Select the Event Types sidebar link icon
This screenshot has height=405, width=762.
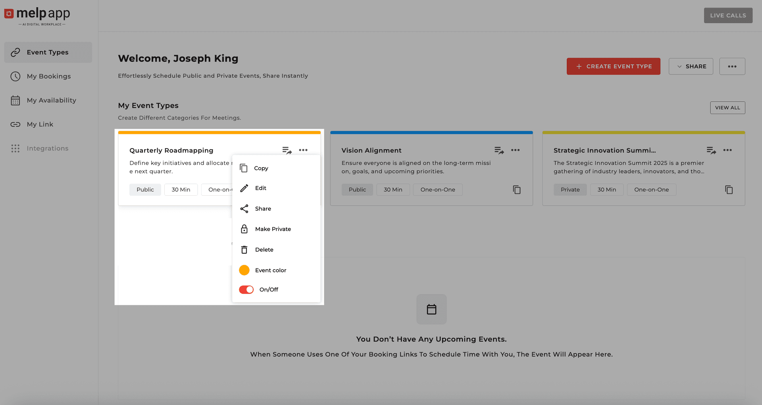(15, 52)
